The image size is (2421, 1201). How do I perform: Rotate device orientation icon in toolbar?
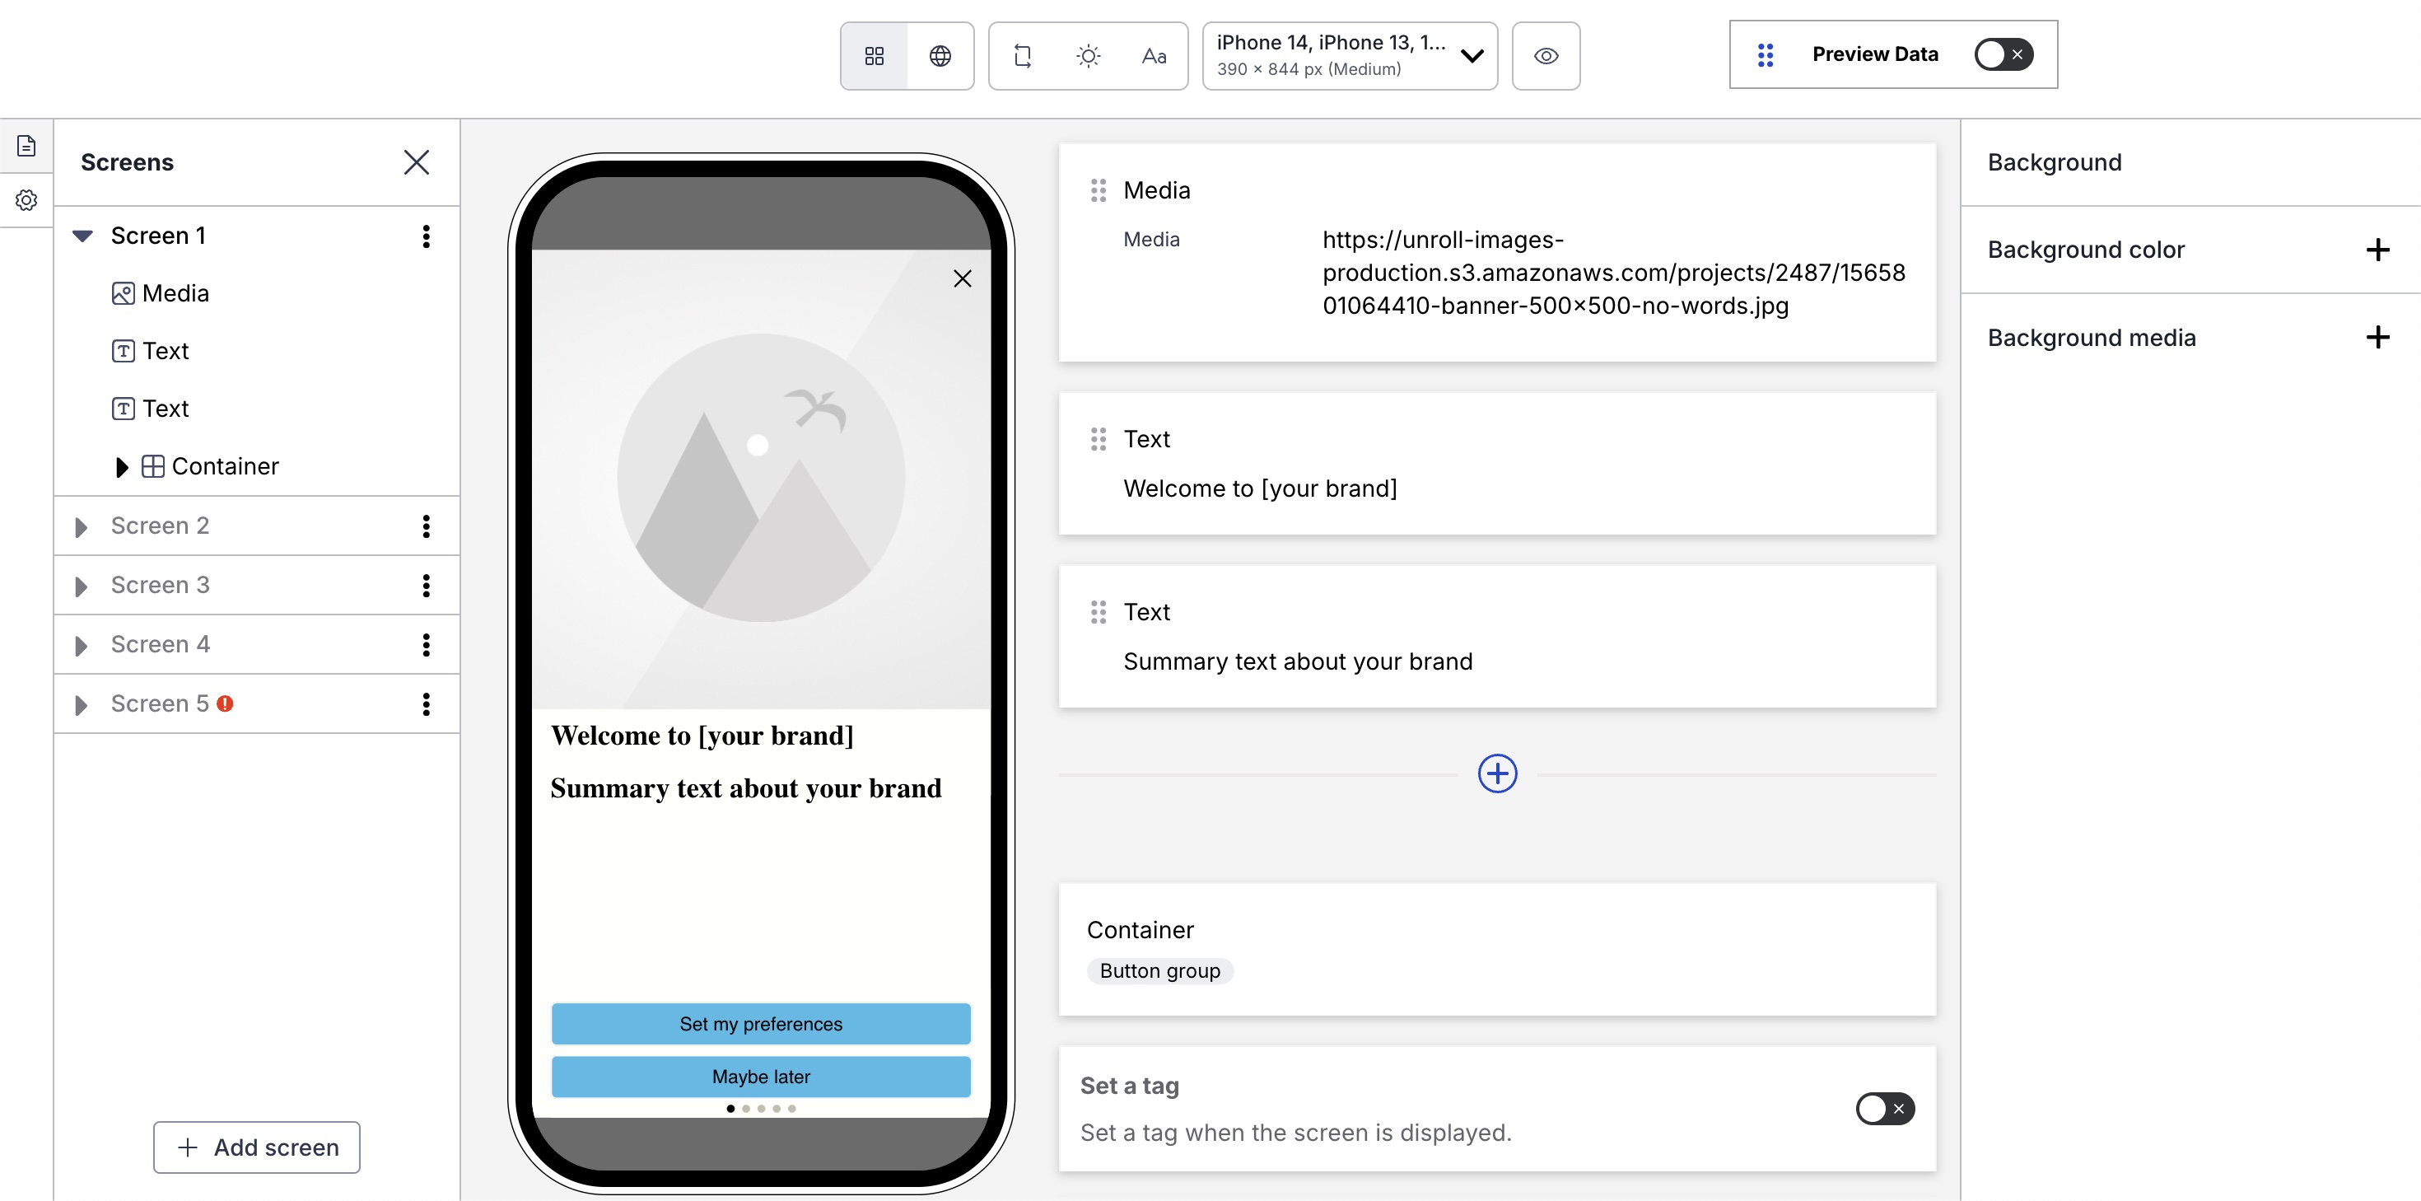click(x=1023, y=57)
